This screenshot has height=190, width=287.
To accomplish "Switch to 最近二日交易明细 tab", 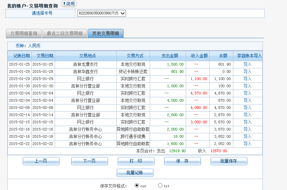I will pyautogui.click(x=65, y=33).
